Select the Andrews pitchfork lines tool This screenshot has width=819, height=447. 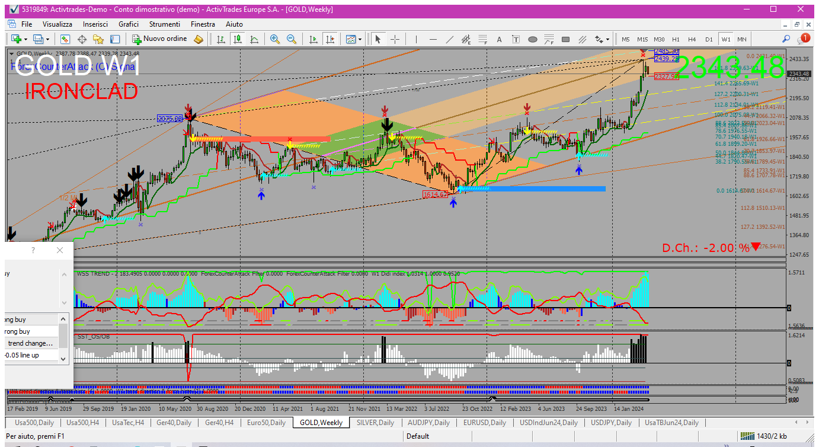pos(583,39)
